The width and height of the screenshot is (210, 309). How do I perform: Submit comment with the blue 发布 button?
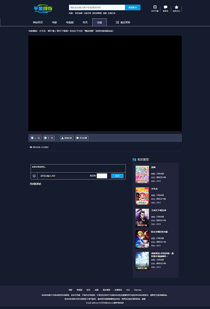pyautogui.click(x=117, y=176)
